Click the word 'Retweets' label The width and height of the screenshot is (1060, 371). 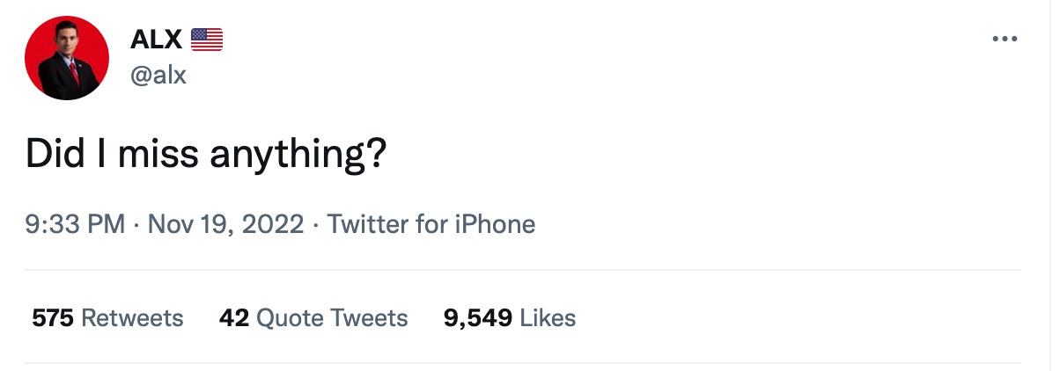(132, 317)
